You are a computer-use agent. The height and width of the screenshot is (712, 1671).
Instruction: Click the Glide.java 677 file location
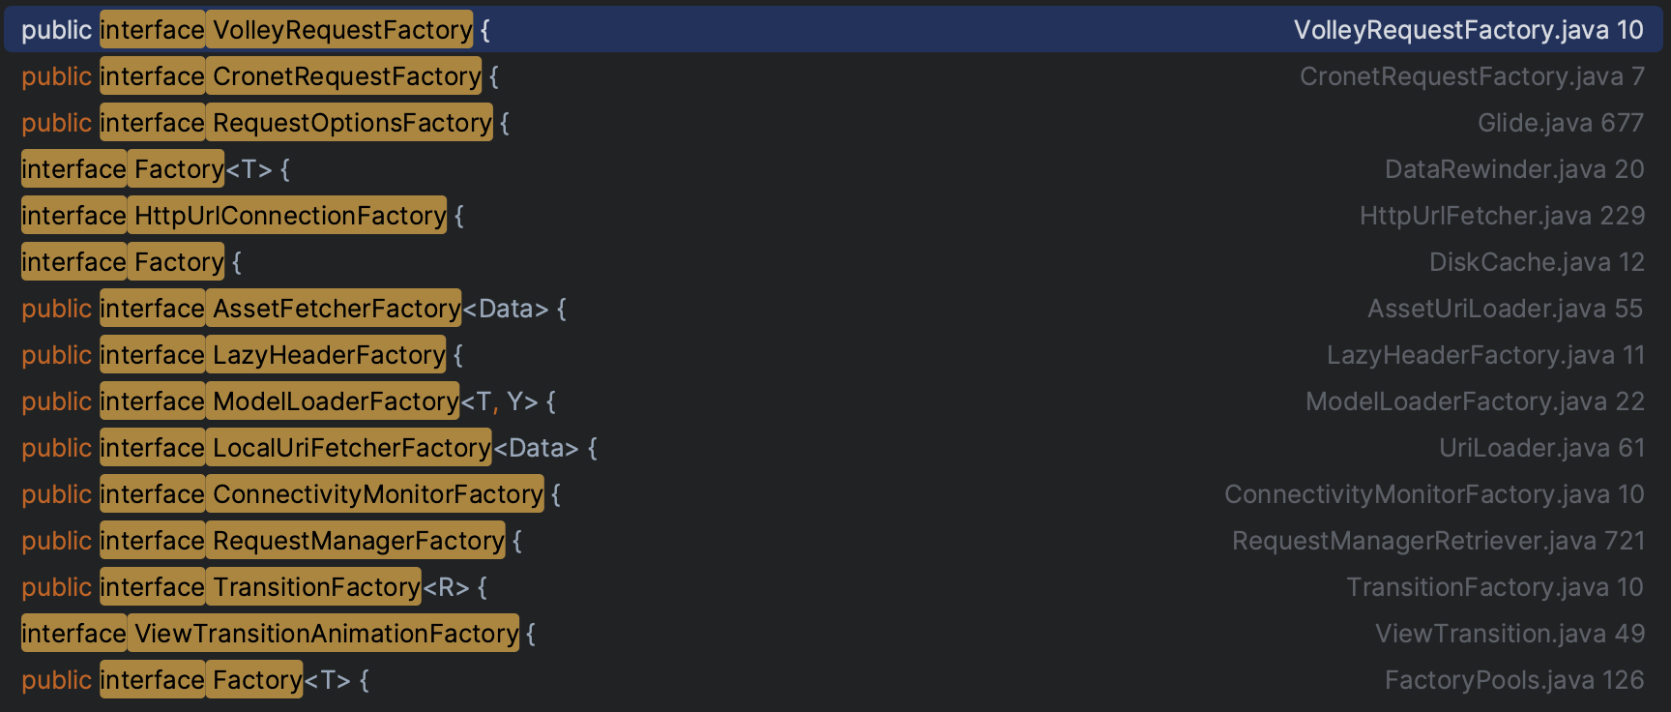point(1560,123)
